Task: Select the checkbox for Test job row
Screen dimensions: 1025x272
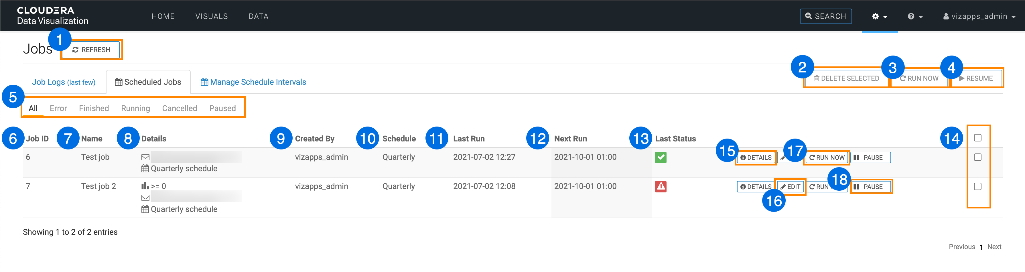Action: tap(977, 157)
